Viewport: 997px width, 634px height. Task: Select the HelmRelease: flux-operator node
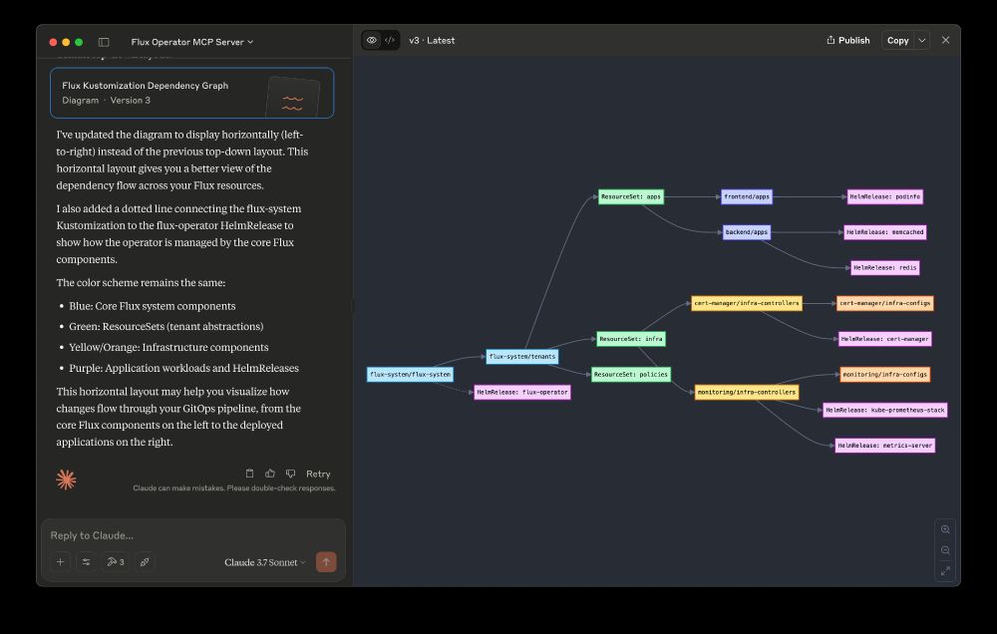[522, 393]
